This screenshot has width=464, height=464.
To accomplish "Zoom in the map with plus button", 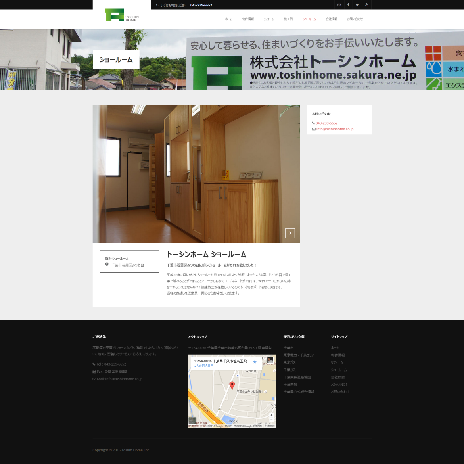I will 271,415.
